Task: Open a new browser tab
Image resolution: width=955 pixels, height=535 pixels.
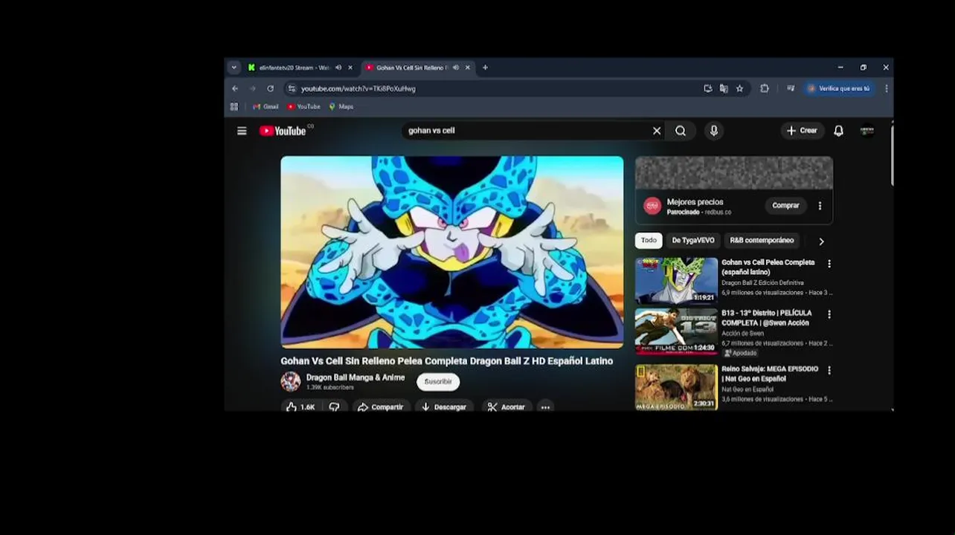Action: 485,68
